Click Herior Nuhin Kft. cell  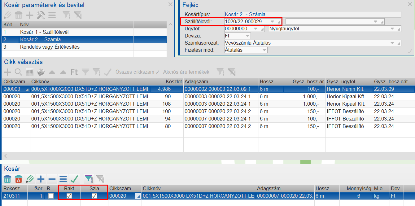tap(349, 89)
